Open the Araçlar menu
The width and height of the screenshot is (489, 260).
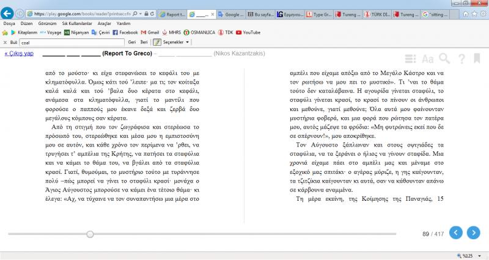click(x=104, y=23)
